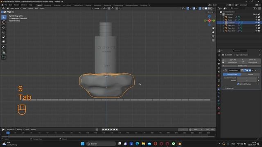Viewport: 262px width, 147px height.
Task: Open the Output properties tab
Action: click(x=219, y=64)
